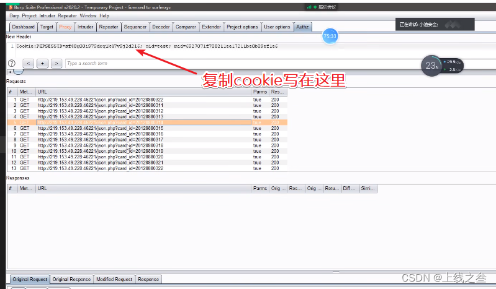Screen dimensions: 496x289
Task: Select highlighted request row card_id=20128880314
Action: (147, 123)
